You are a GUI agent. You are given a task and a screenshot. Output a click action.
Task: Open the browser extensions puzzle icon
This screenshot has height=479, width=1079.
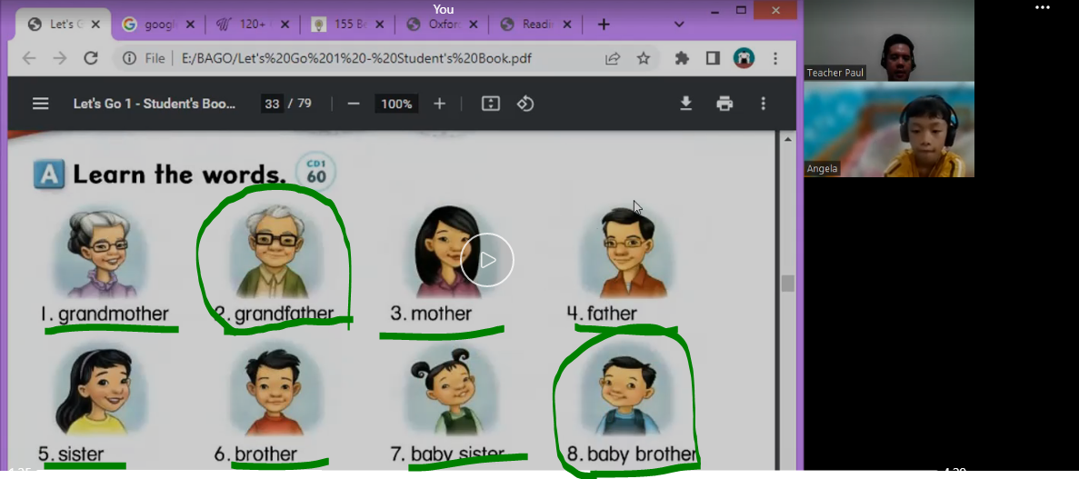(682, 58)
